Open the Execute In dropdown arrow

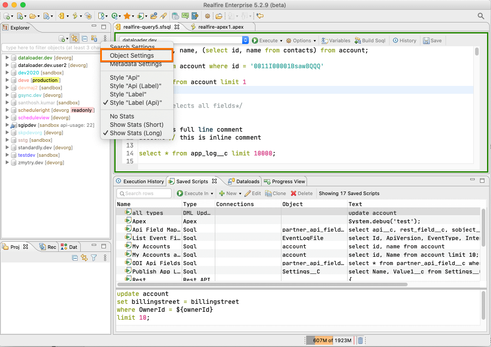[x=212, y=194]
